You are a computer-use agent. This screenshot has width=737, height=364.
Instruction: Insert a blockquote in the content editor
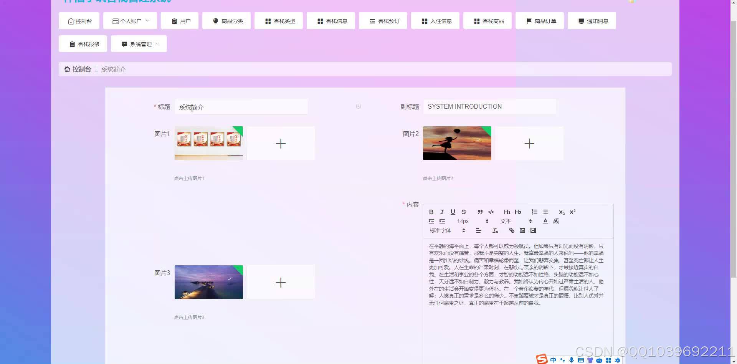[x=480, y=212]
